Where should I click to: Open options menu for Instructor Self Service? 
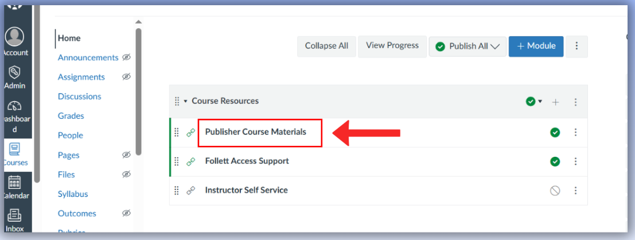pyautogui.click(x=575, y=191)
